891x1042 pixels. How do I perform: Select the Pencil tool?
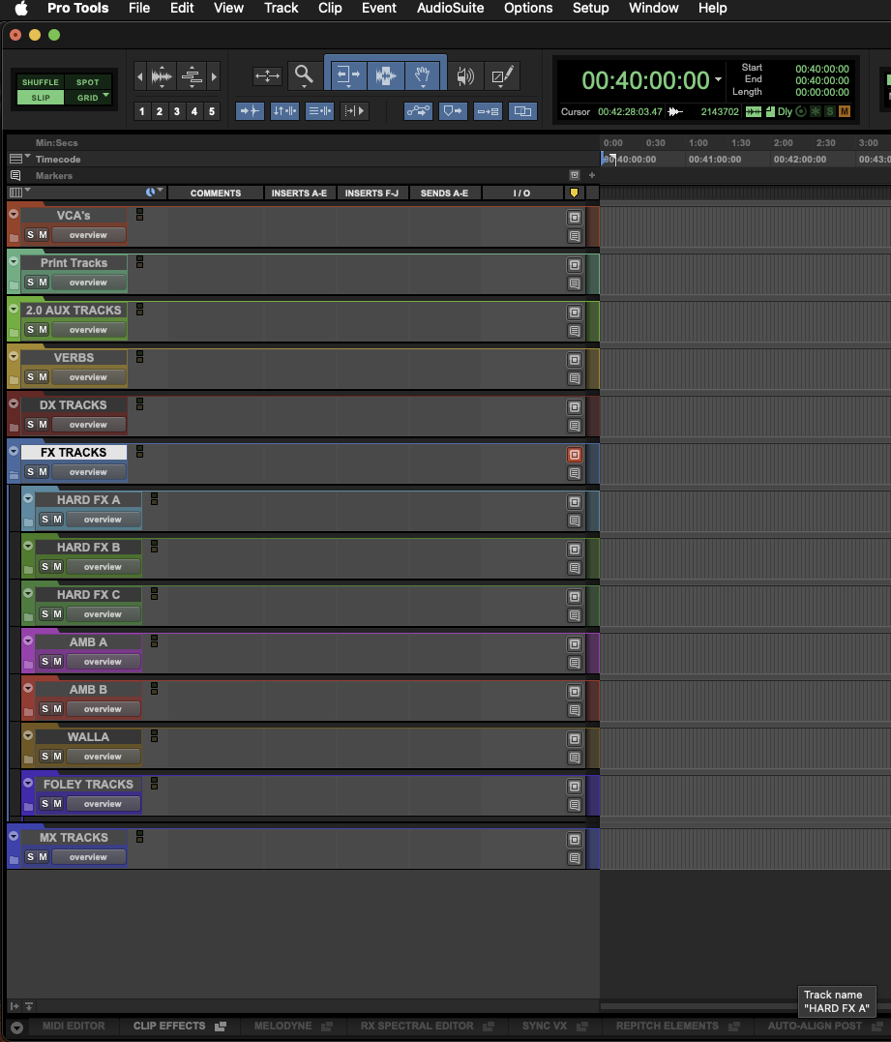(501, 74)
